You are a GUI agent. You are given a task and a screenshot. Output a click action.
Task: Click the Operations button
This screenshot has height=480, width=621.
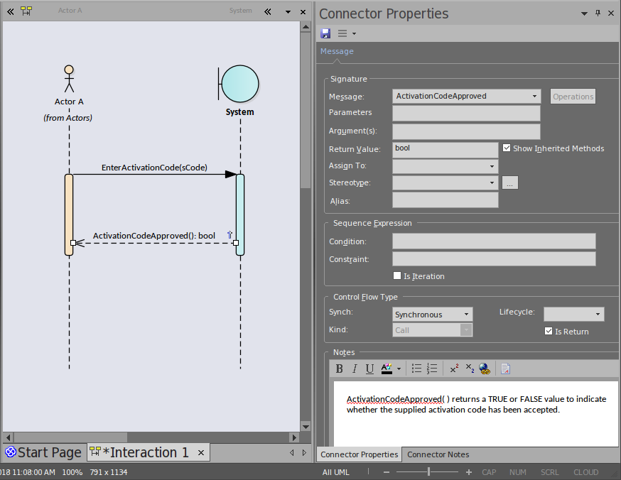[x=573, y=97]
